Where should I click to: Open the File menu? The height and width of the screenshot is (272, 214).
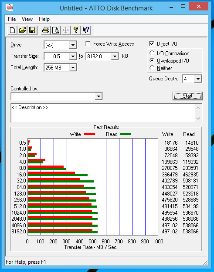tap(12, 19)
